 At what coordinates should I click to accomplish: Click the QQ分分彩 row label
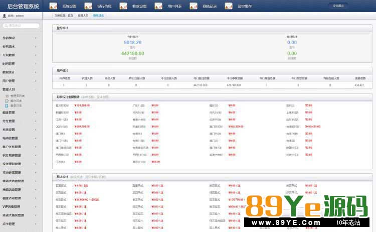click(x=61, y=127)
